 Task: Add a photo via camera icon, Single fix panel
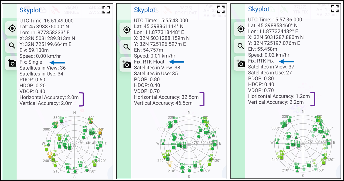12,63
